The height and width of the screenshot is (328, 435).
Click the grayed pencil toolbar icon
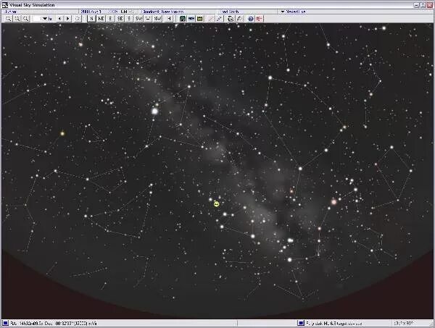point(211,19)
